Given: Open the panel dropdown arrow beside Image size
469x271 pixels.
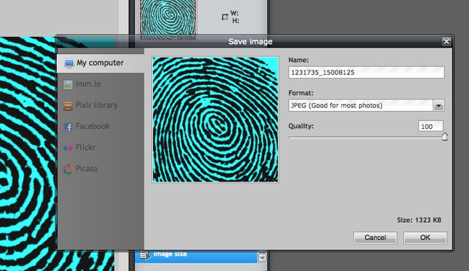Looking at the screenshot, I should [262, 258].
